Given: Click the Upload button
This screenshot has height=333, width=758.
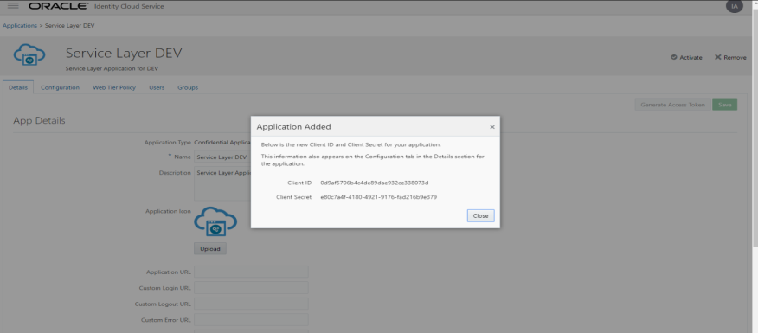Looking at the screenshot, I should pos(210,249).
